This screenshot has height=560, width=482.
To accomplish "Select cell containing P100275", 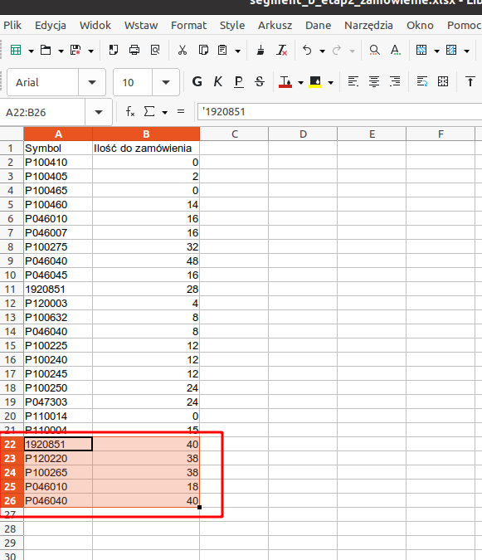I will (x=58, y=246).
